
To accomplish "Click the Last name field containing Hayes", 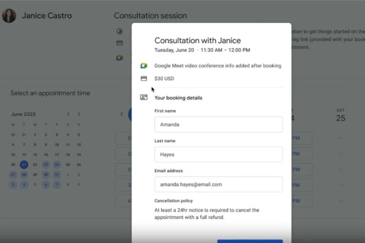I will pyautogui.click(x=219, y=155).
